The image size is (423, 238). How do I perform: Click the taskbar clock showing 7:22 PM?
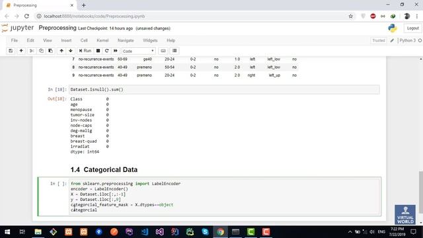pos(397,232)
